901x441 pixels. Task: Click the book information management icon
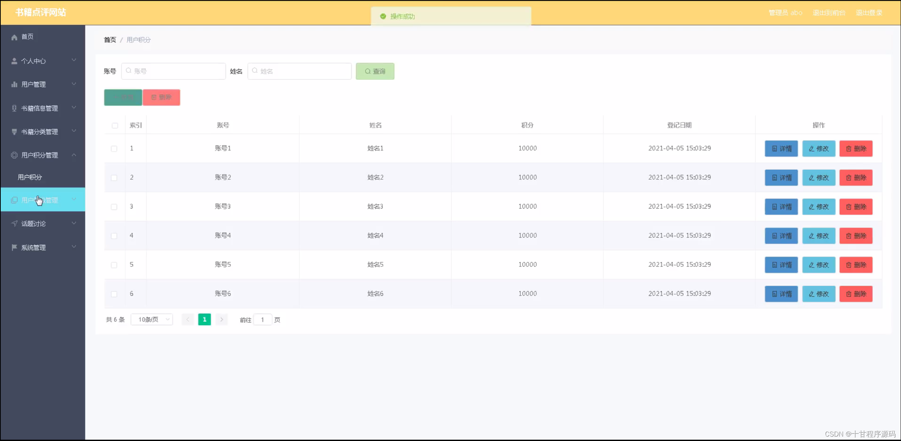[x=14, y=108]
